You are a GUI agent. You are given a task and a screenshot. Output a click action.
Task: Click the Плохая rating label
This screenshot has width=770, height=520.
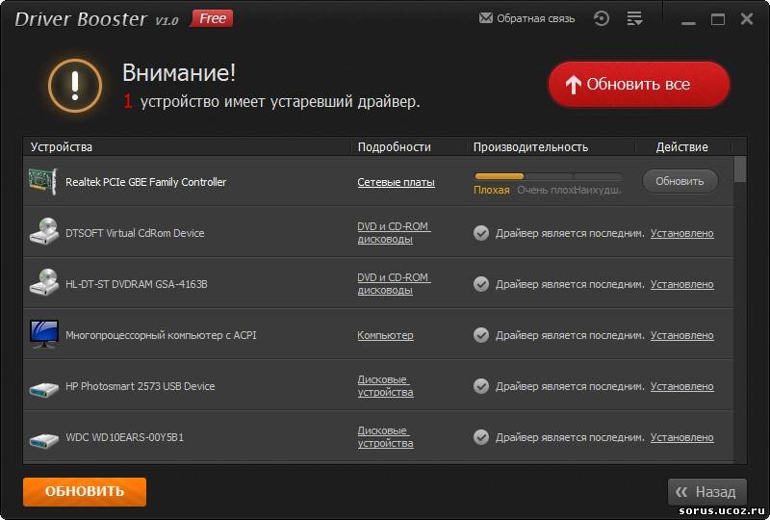tap(492, 191)
